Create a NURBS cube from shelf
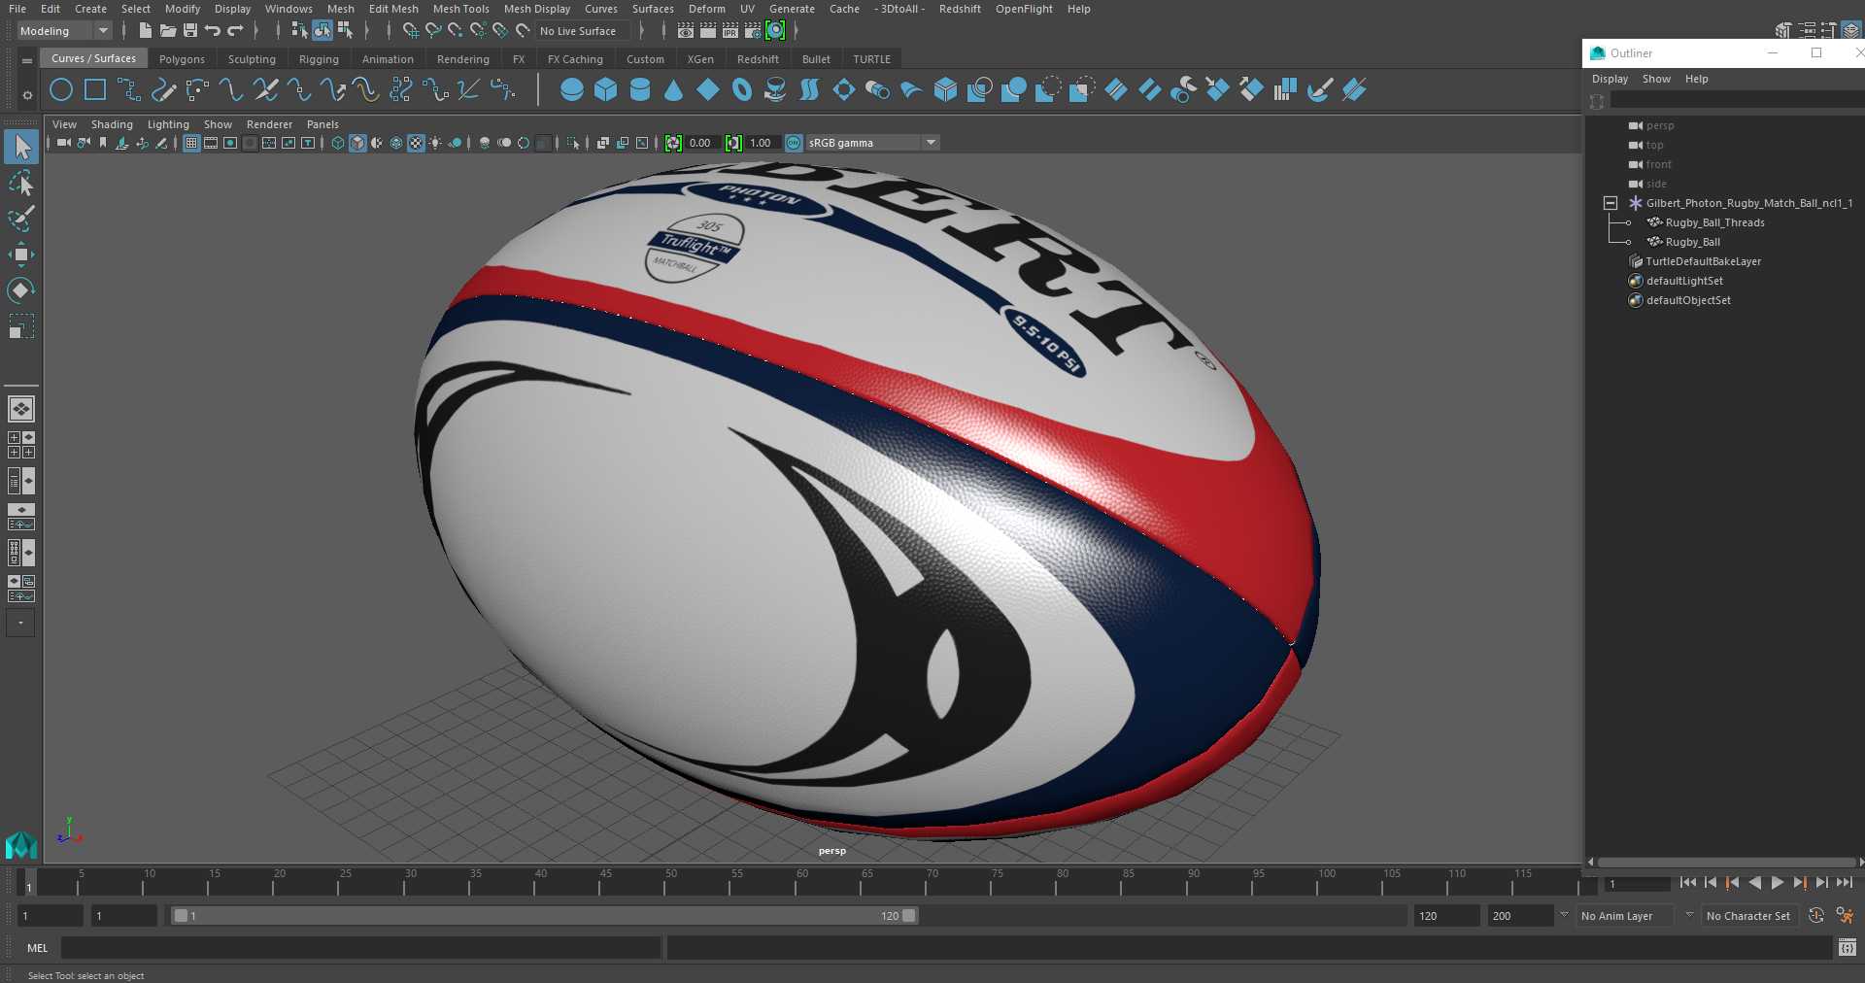This screenshot has height=983, width=1865. [x=606, y=90]
